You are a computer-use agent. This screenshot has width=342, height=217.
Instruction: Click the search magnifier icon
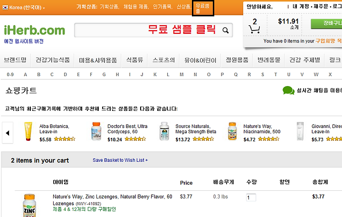[226, 30]
